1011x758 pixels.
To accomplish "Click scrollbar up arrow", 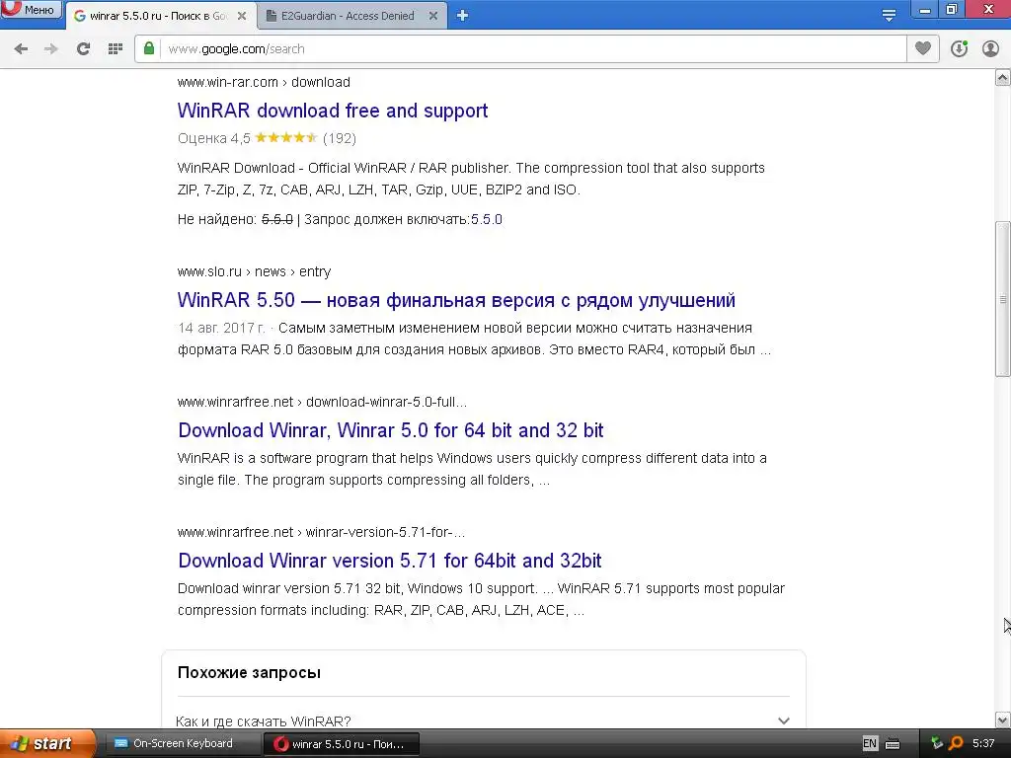I will click(1003, 78).
